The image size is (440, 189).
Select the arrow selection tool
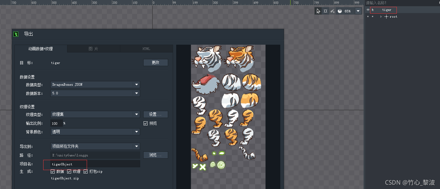coord(318,11)
